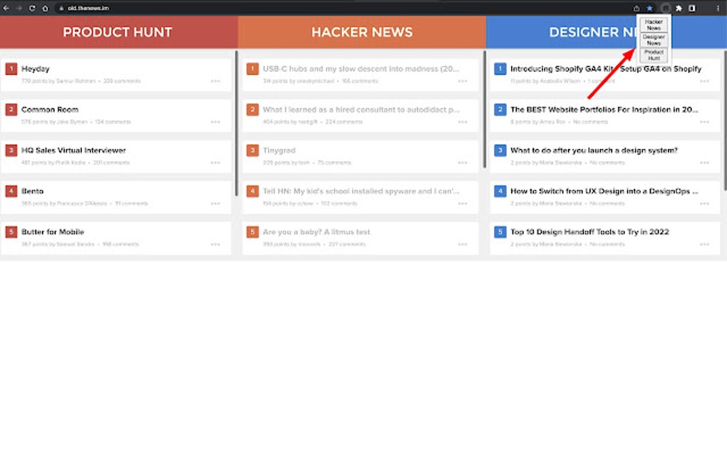Open Top 10 Design Handoff Tools story
The height and width of the screenshot is (455, 727).
(x=589, y=232)
